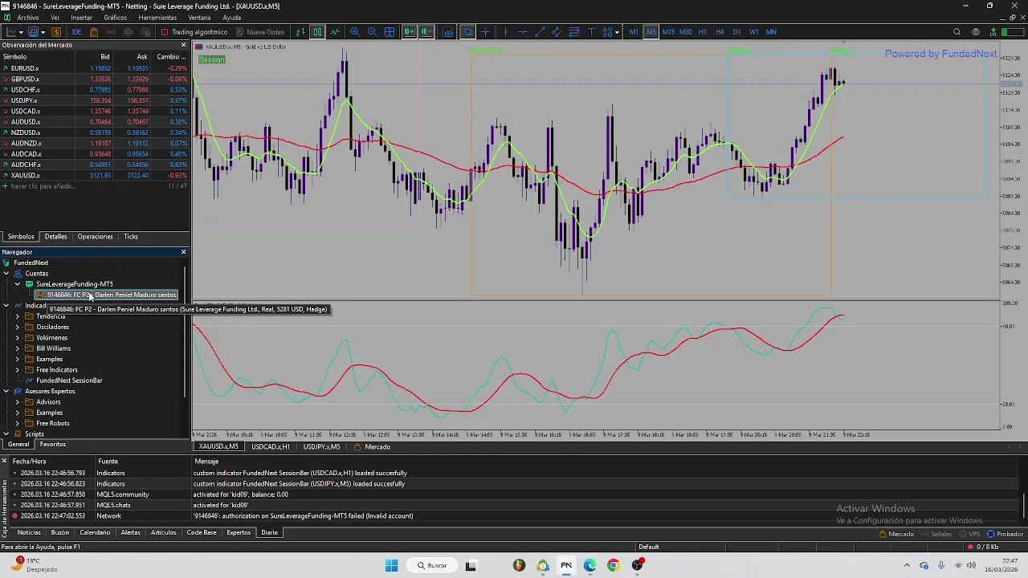Open the new chart dropdown arrow
The height and width of the screenshot is (578, 1028).
click(x=21, y=32)
